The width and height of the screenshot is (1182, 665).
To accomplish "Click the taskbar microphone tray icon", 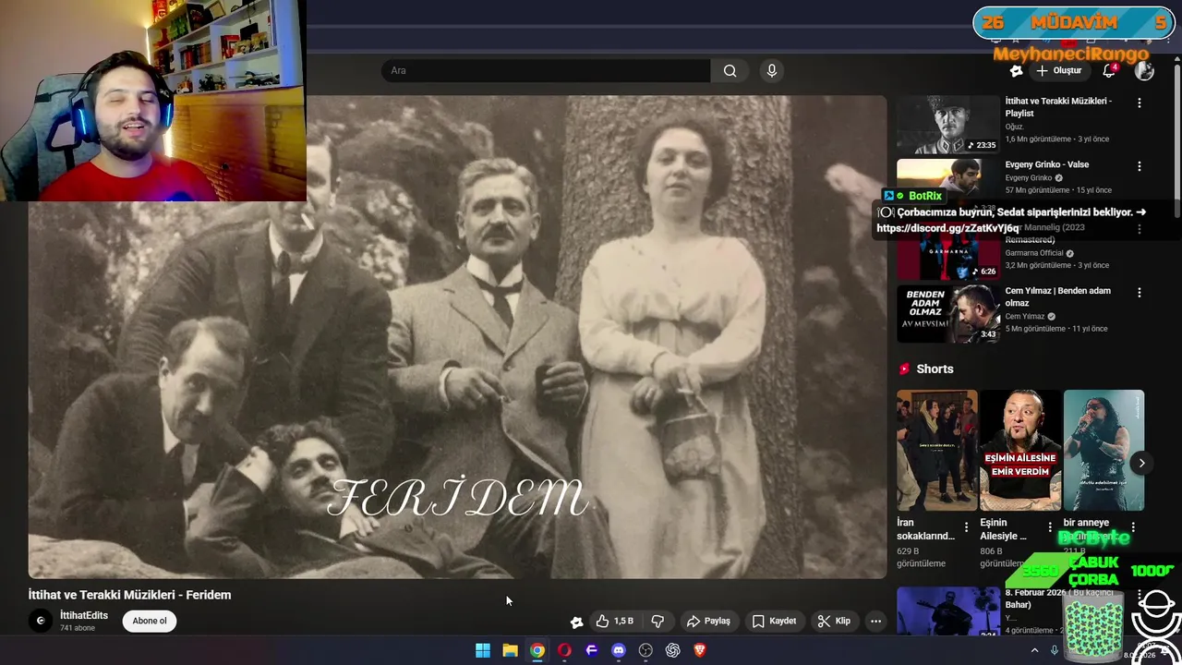I will (1054, 650).
